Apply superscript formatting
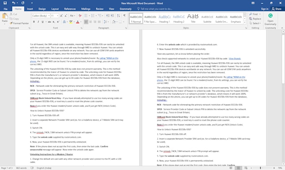This screenshot has height=170, width=285. (58, 22)
